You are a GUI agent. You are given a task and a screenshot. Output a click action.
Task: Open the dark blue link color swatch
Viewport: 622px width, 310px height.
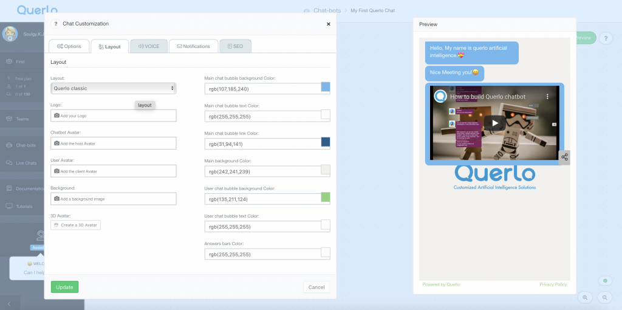326,142
